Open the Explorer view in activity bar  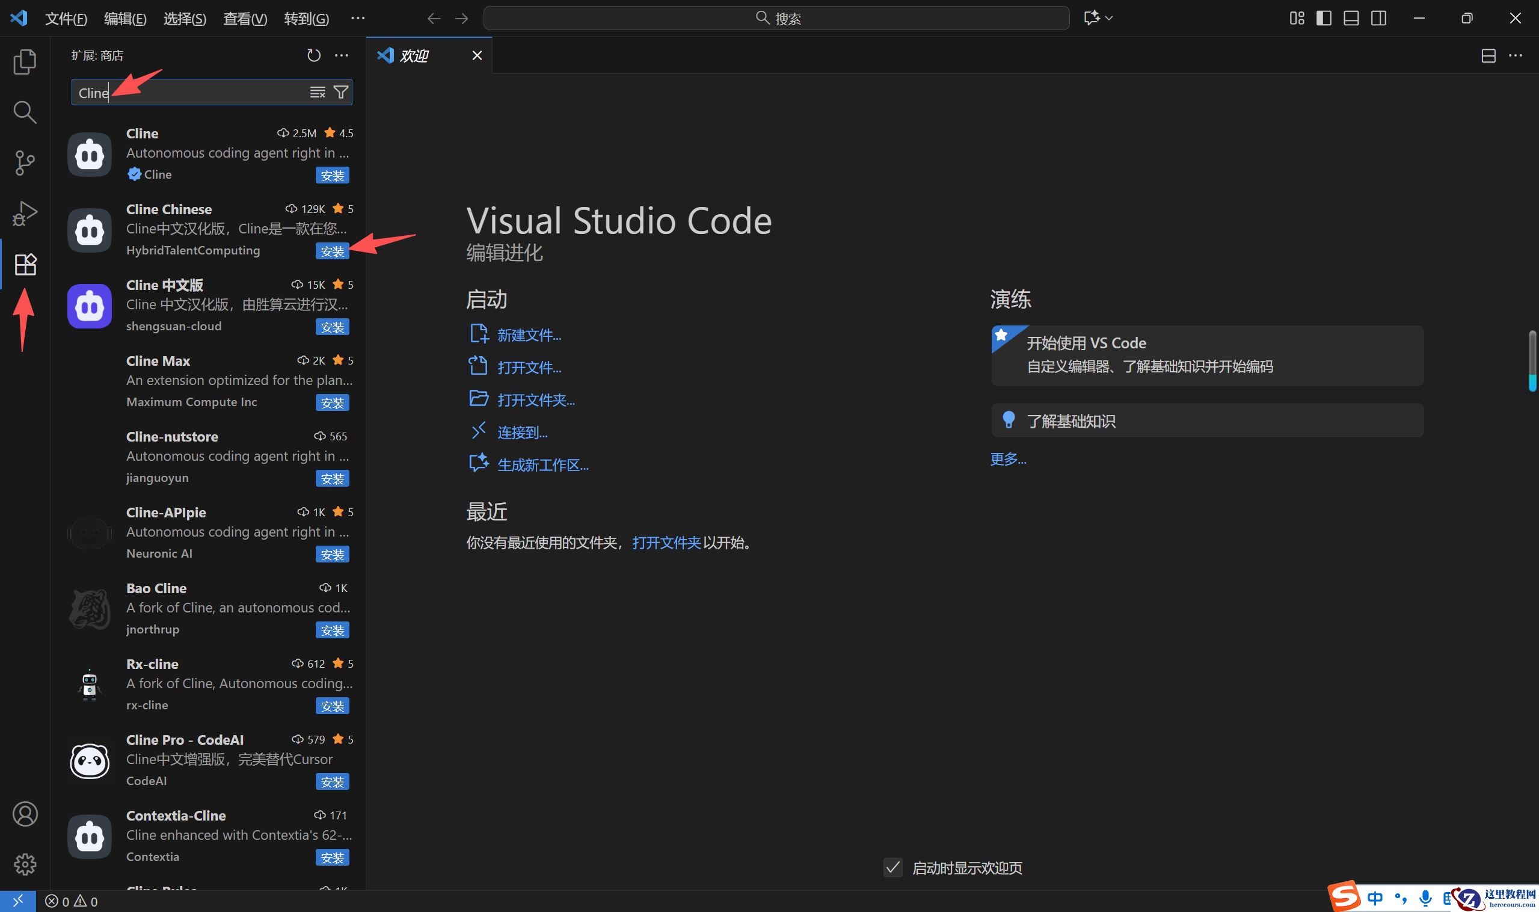click(x=25, y=62)
